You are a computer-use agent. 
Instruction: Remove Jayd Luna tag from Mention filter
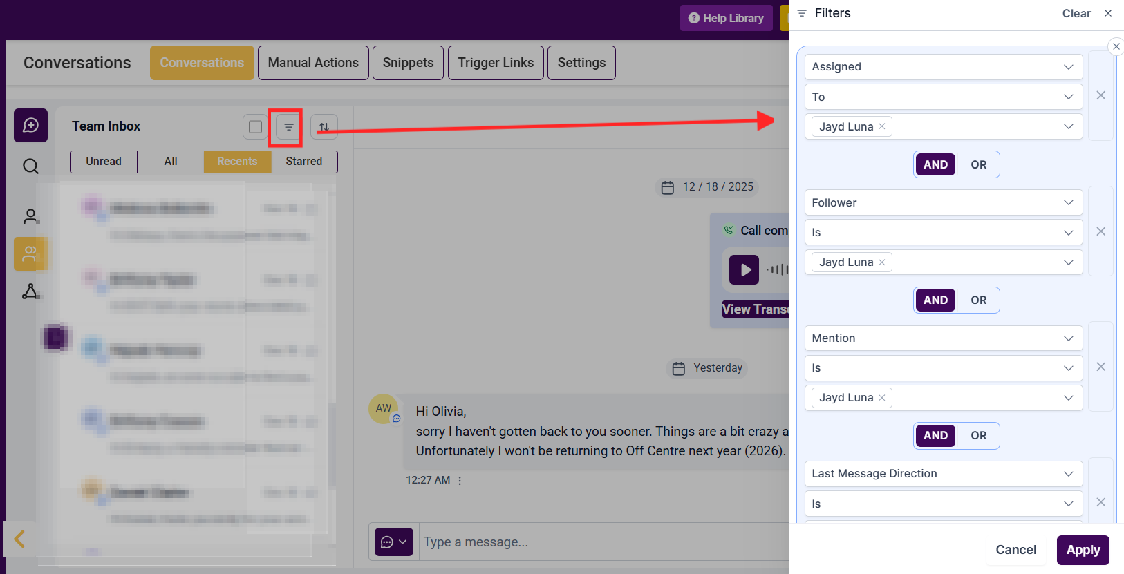[882, 397]
